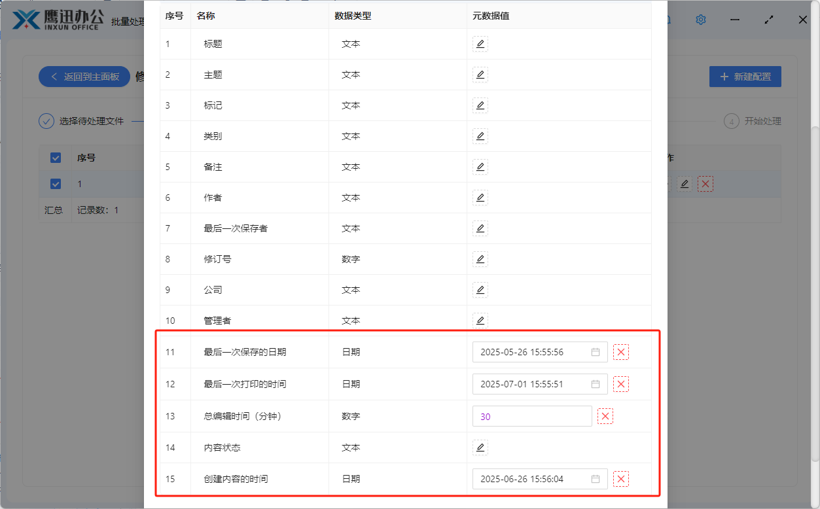The image size is (820, 509).
Task: Click the 2025-06-26 15:56:04 date field
Action: click(x=540, y=479)
